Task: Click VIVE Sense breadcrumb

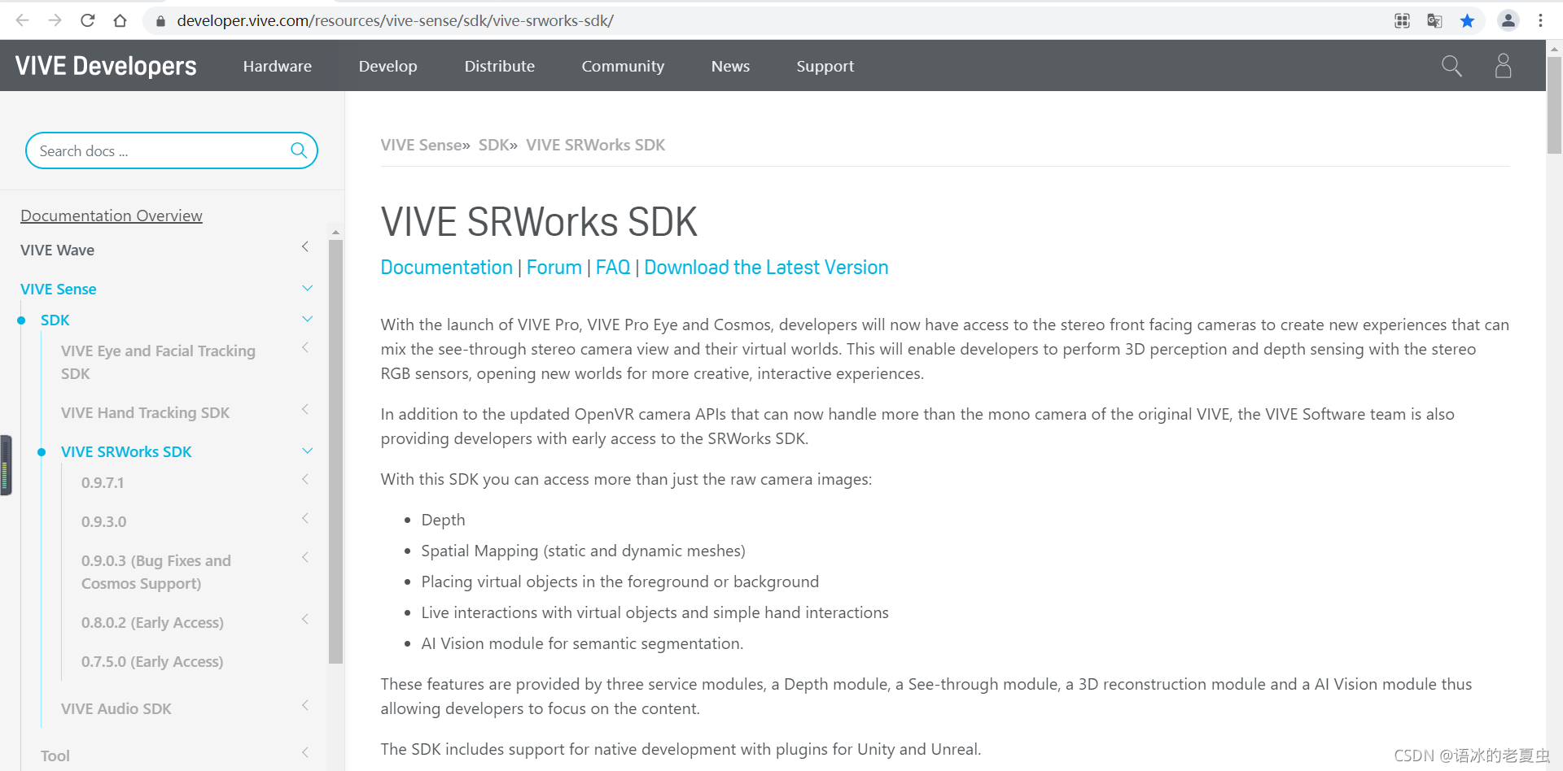Action: click(422, 145)
